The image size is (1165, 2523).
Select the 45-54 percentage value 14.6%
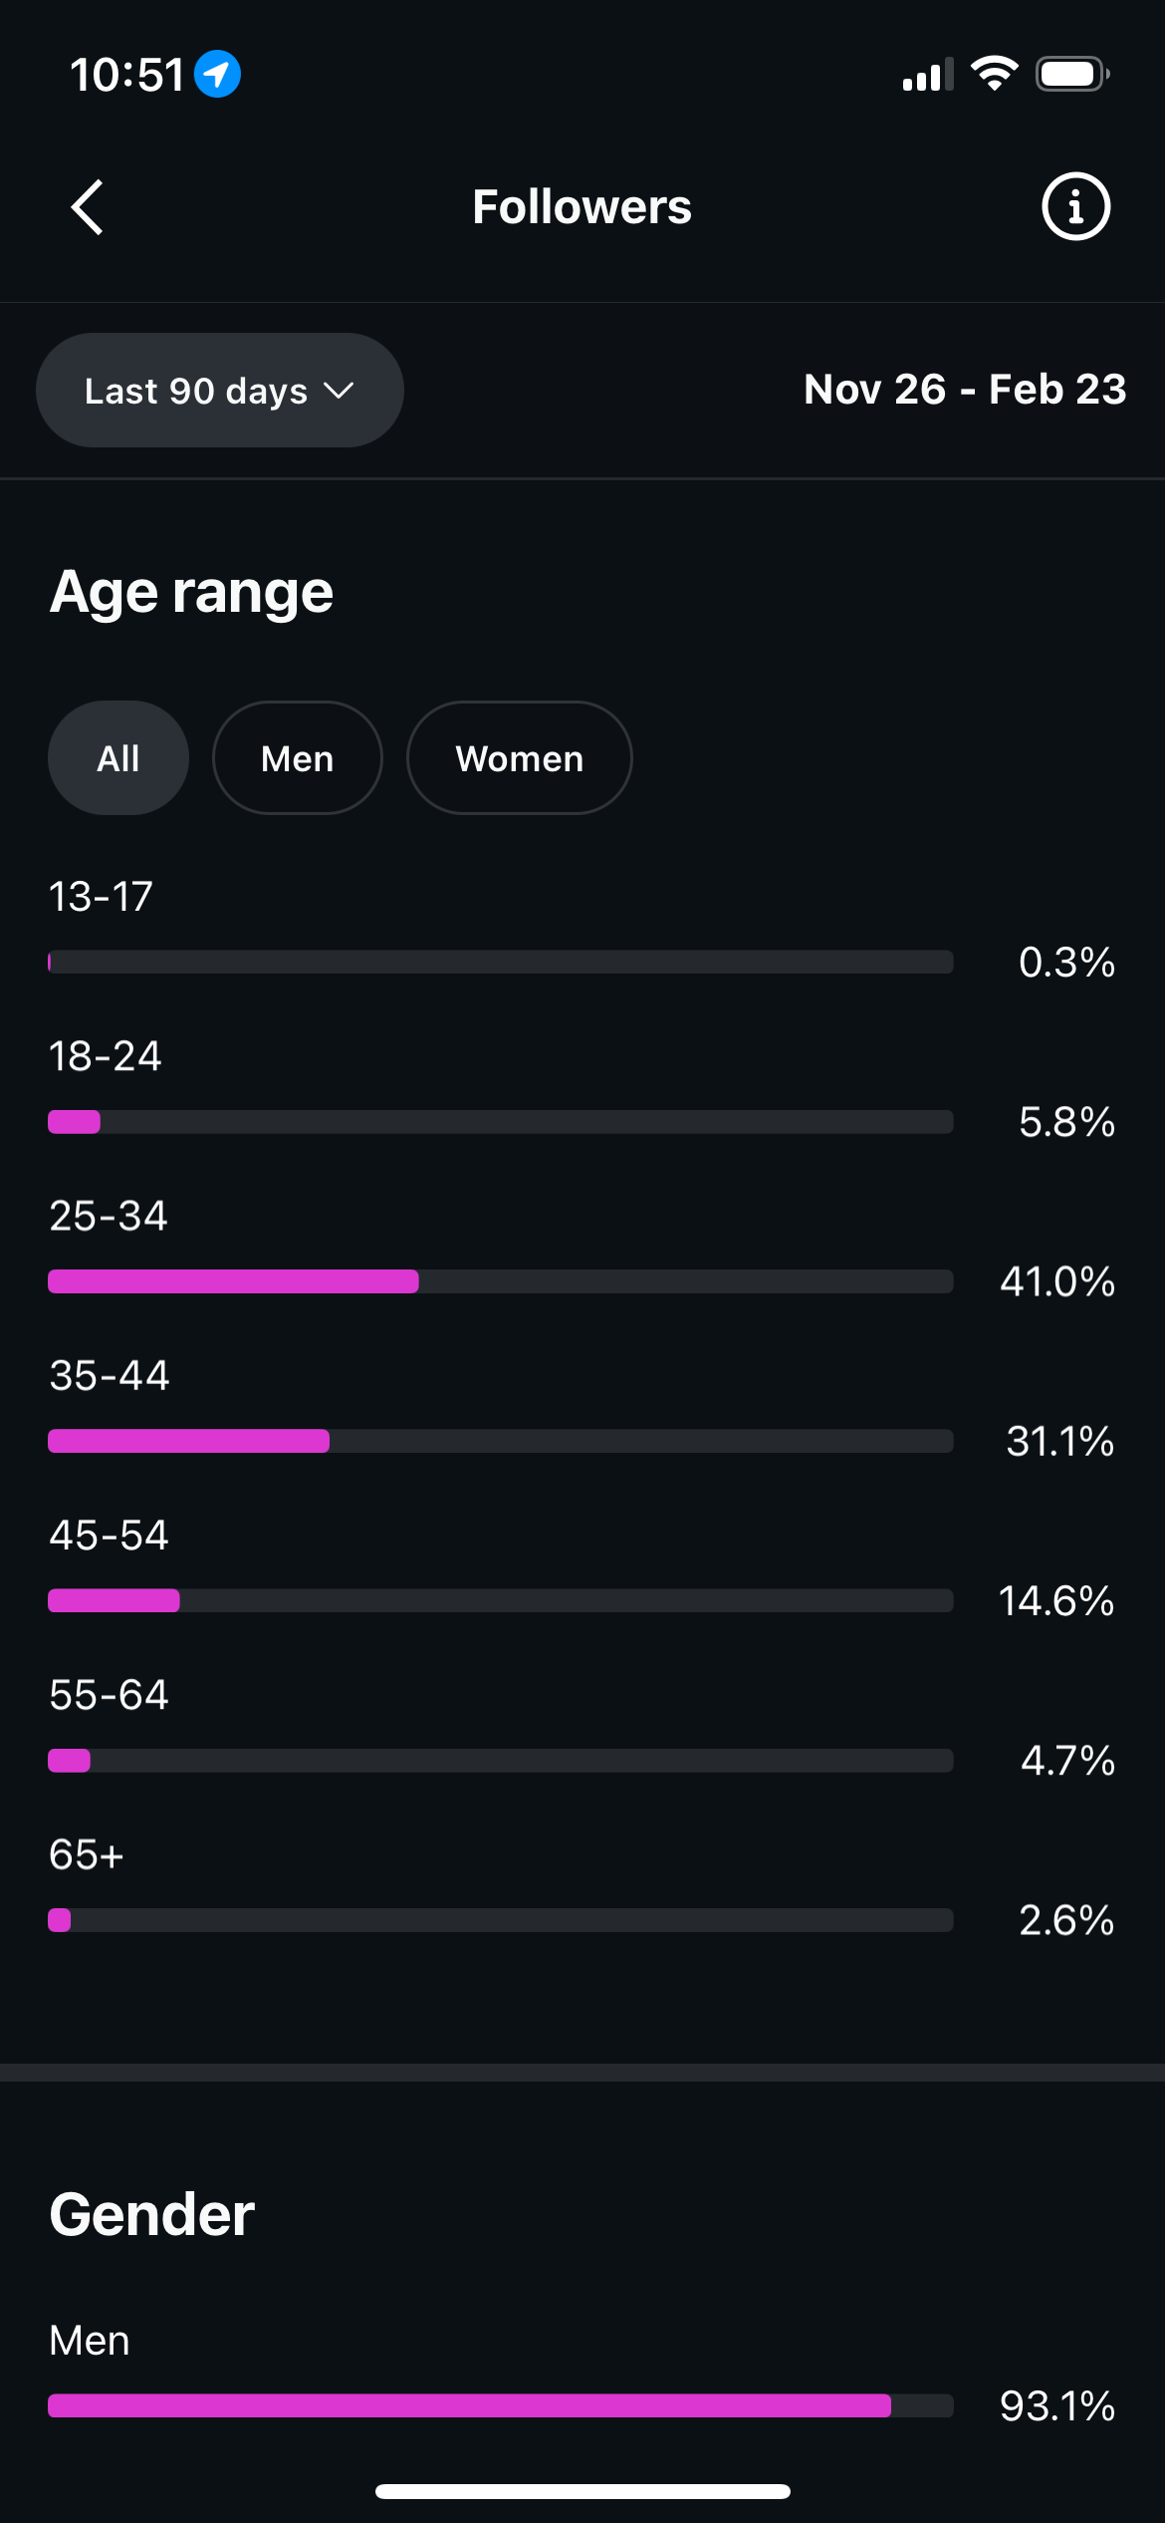pos(1055,1601)
